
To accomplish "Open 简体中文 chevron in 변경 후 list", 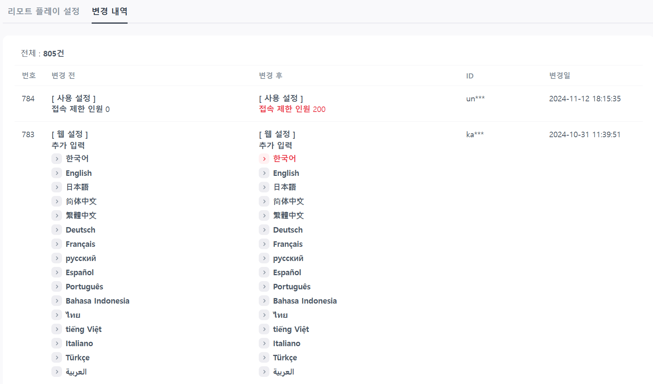I will (264, 201).
